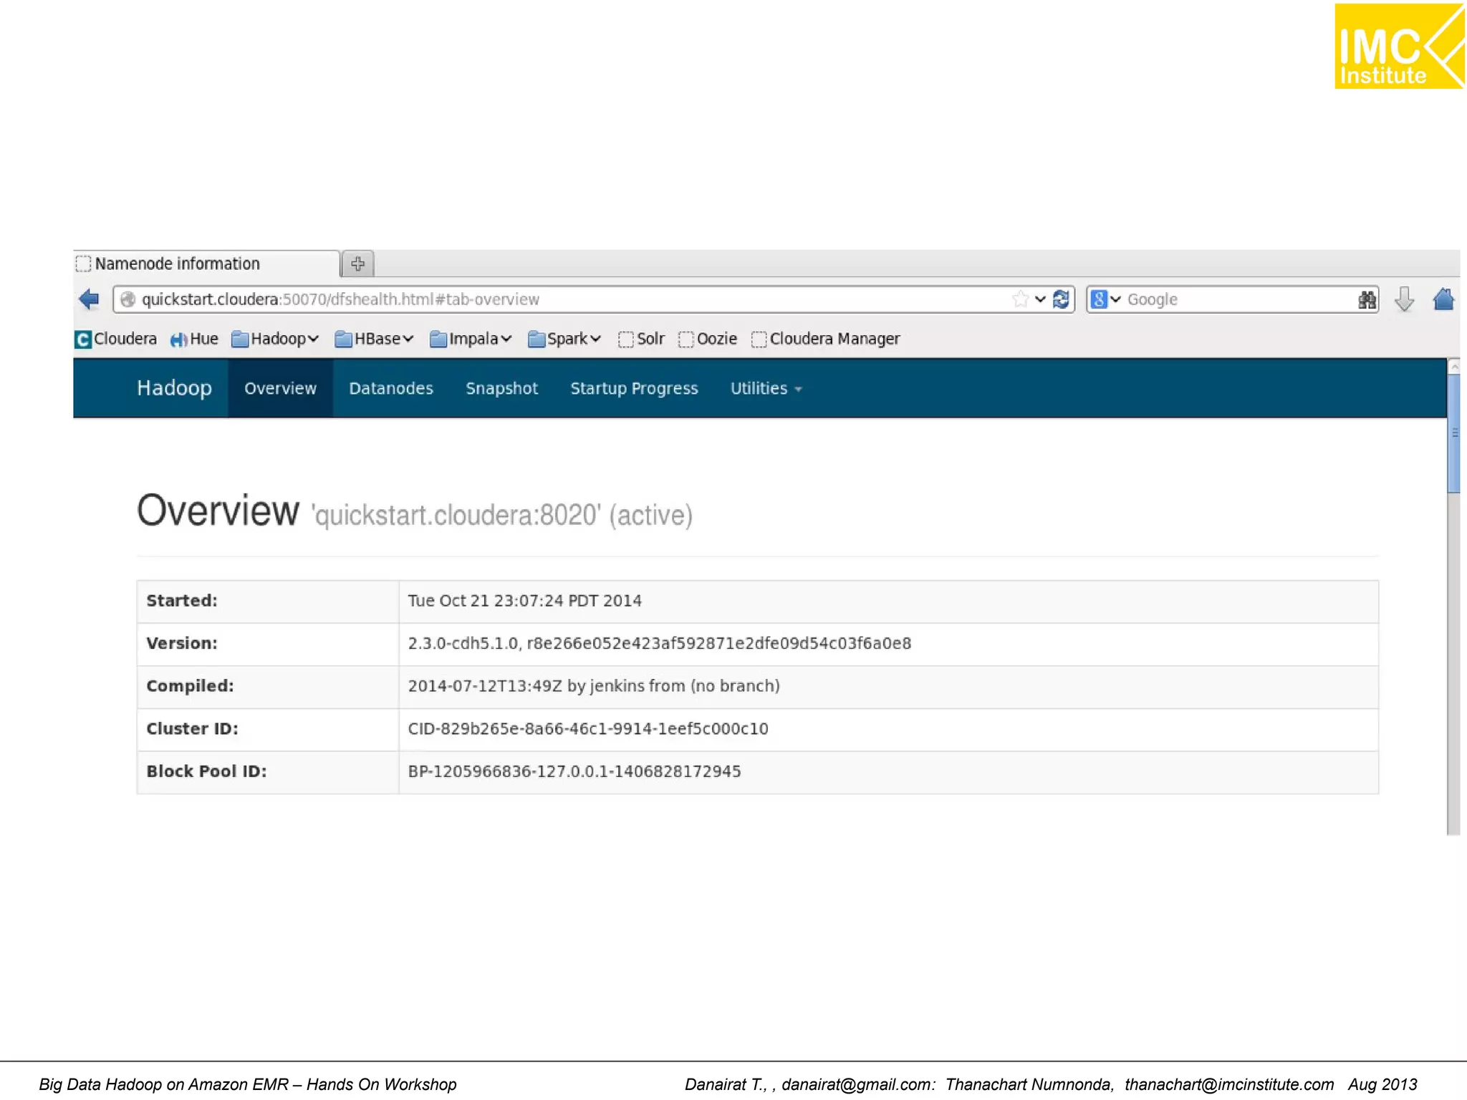Click the browser back arrow button
The image size is (1467, 1100).
click(x=90, y=299)
